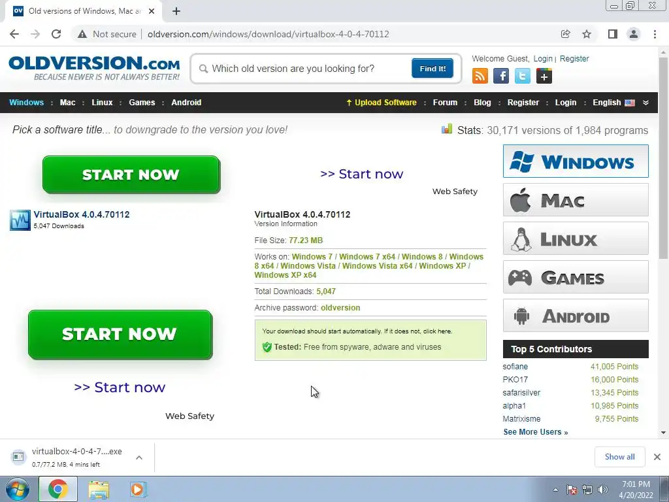Click the Not secure warning icon
The image size is (669, 502).
[x=82, y=34]
